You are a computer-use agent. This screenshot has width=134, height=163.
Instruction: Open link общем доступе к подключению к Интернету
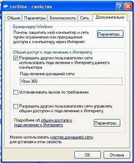[43, 123]
